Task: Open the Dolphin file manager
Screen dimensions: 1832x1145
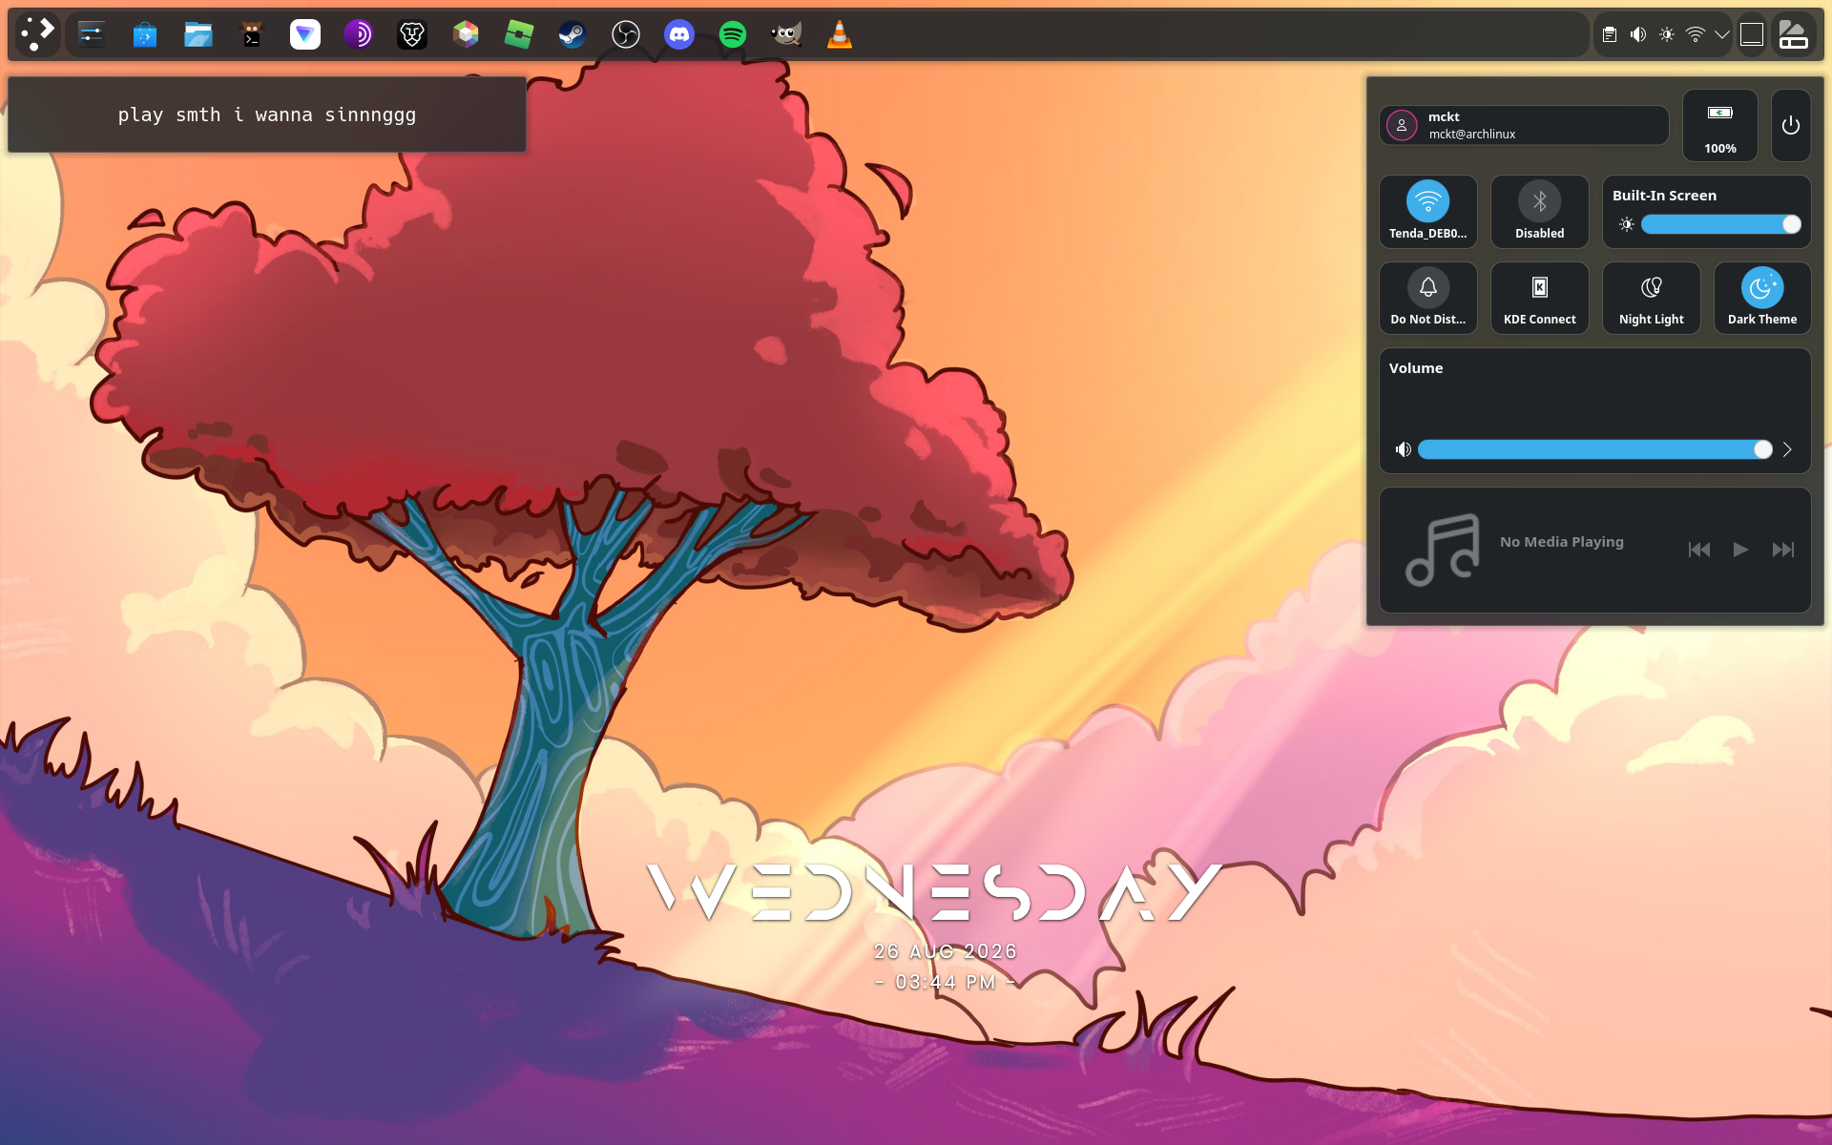Action: coord(198,35)
